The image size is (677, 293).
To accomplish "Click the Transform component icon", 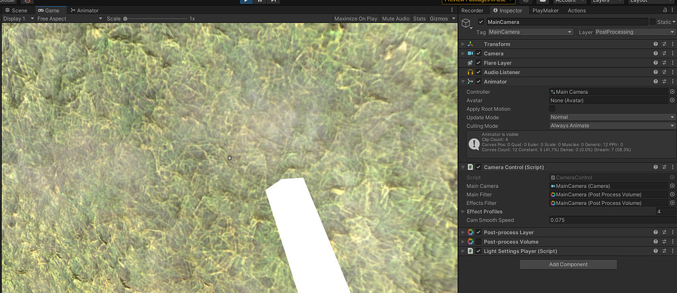I will click(x=471, y=44).
